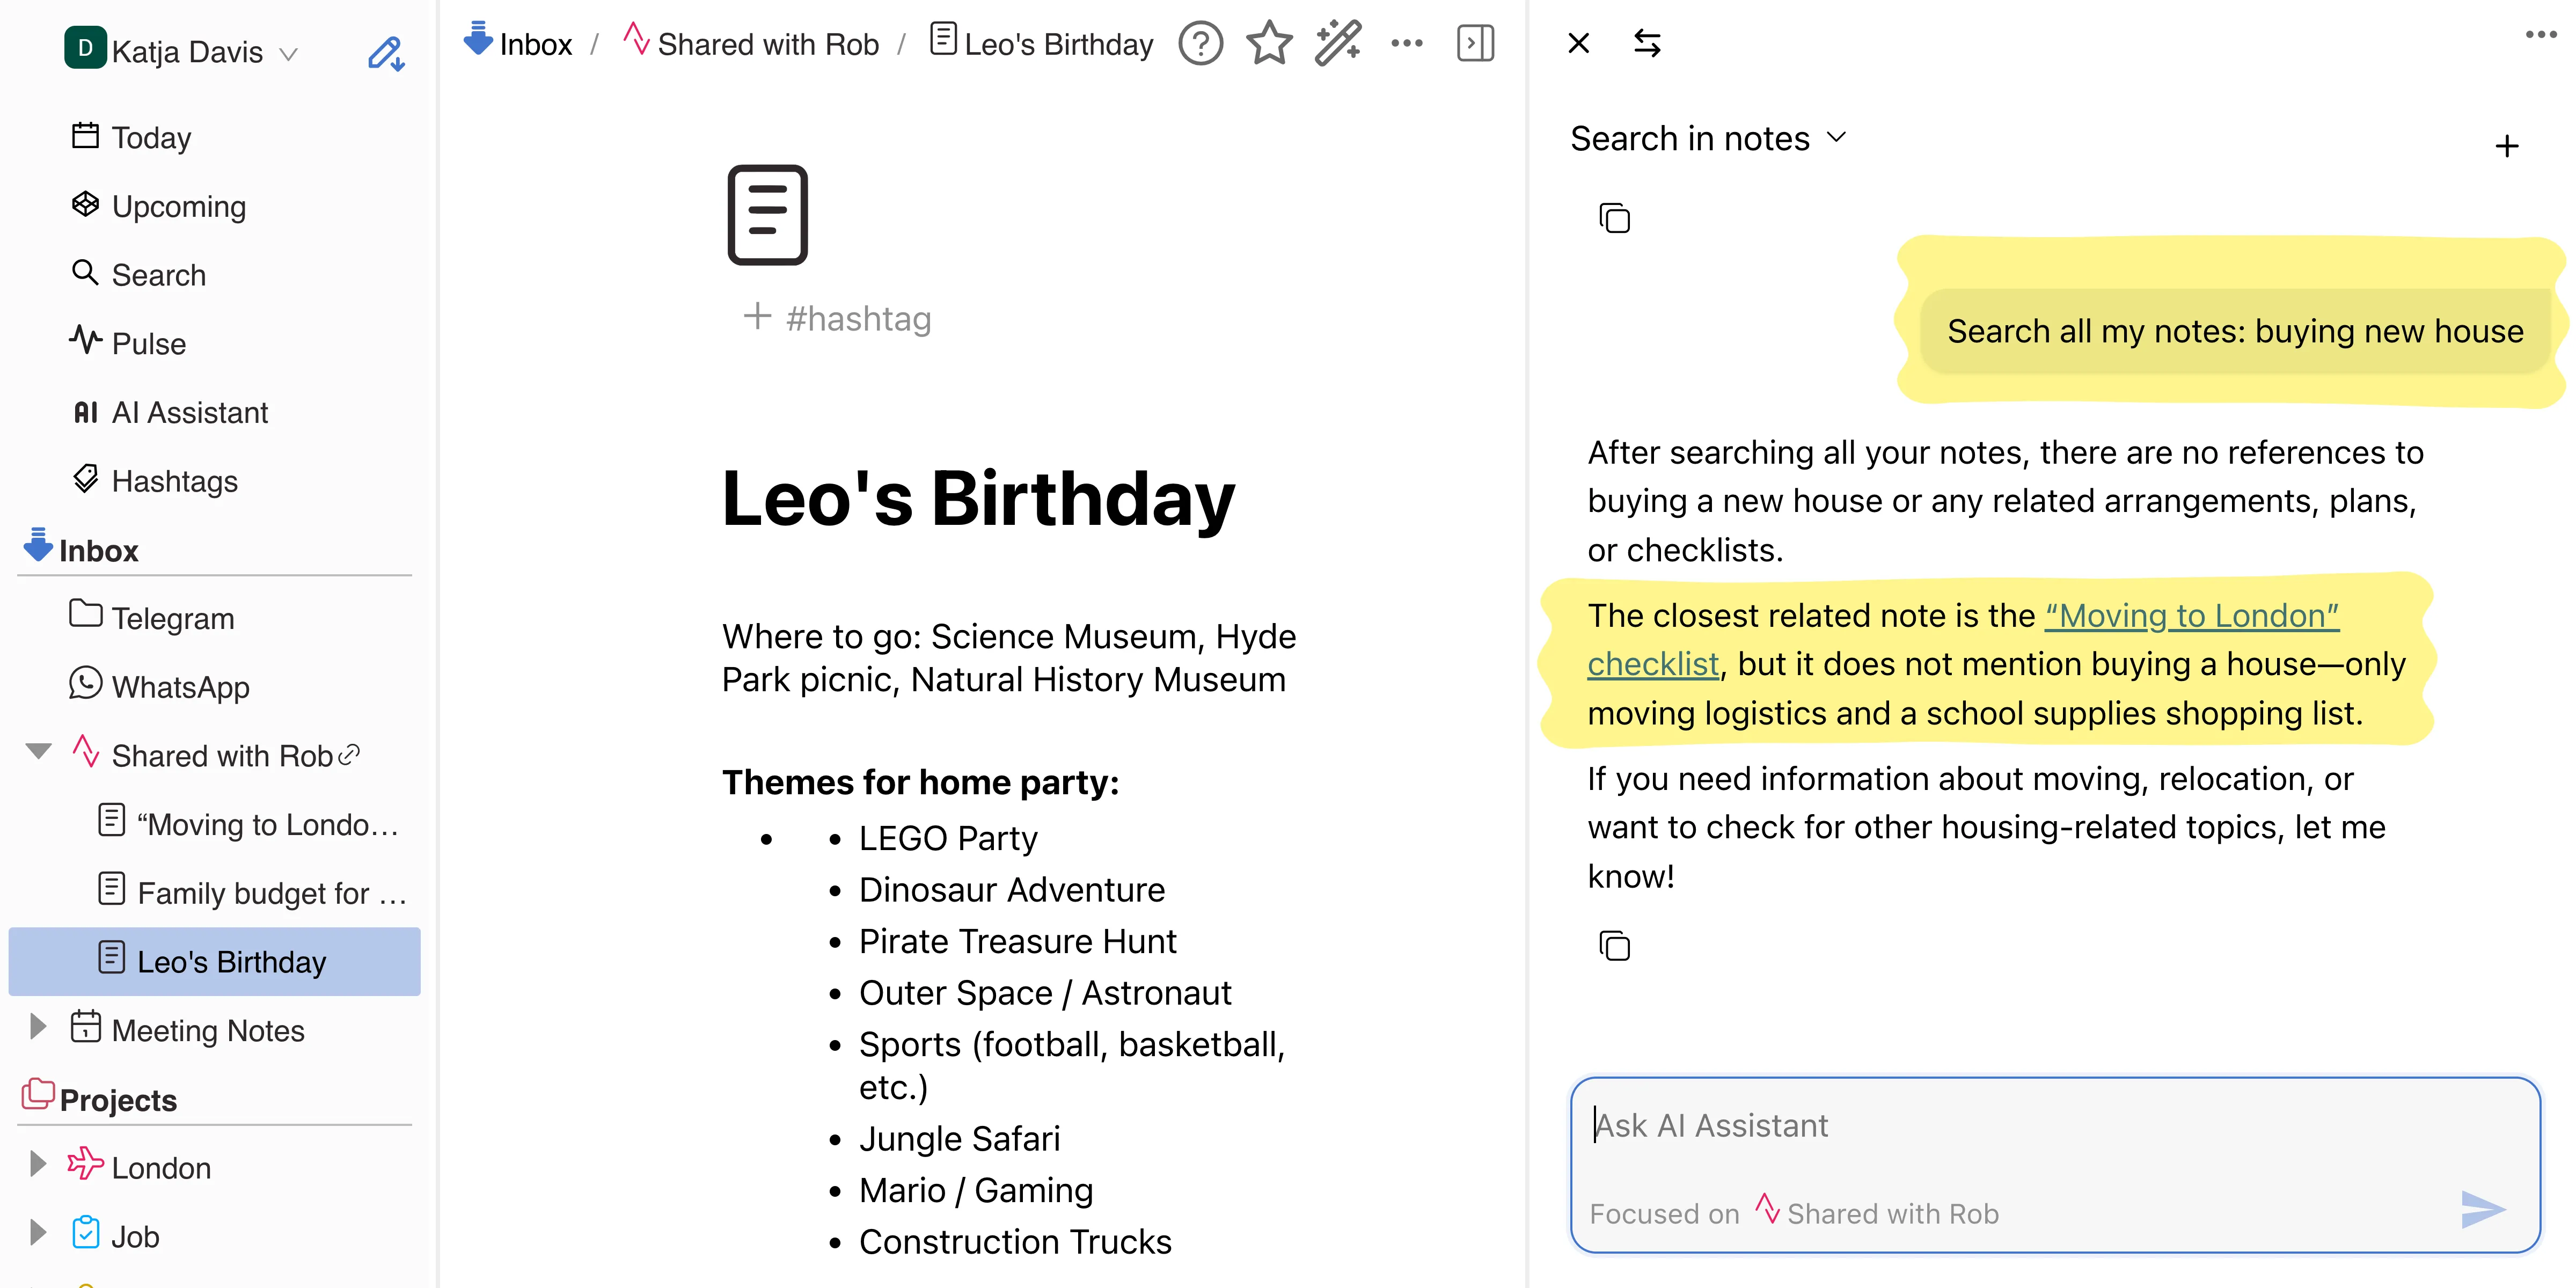Expand the Katja Davis account dropdown chevron
The height and width of the screenshot is (1288, 2576).
pos(289,53)
